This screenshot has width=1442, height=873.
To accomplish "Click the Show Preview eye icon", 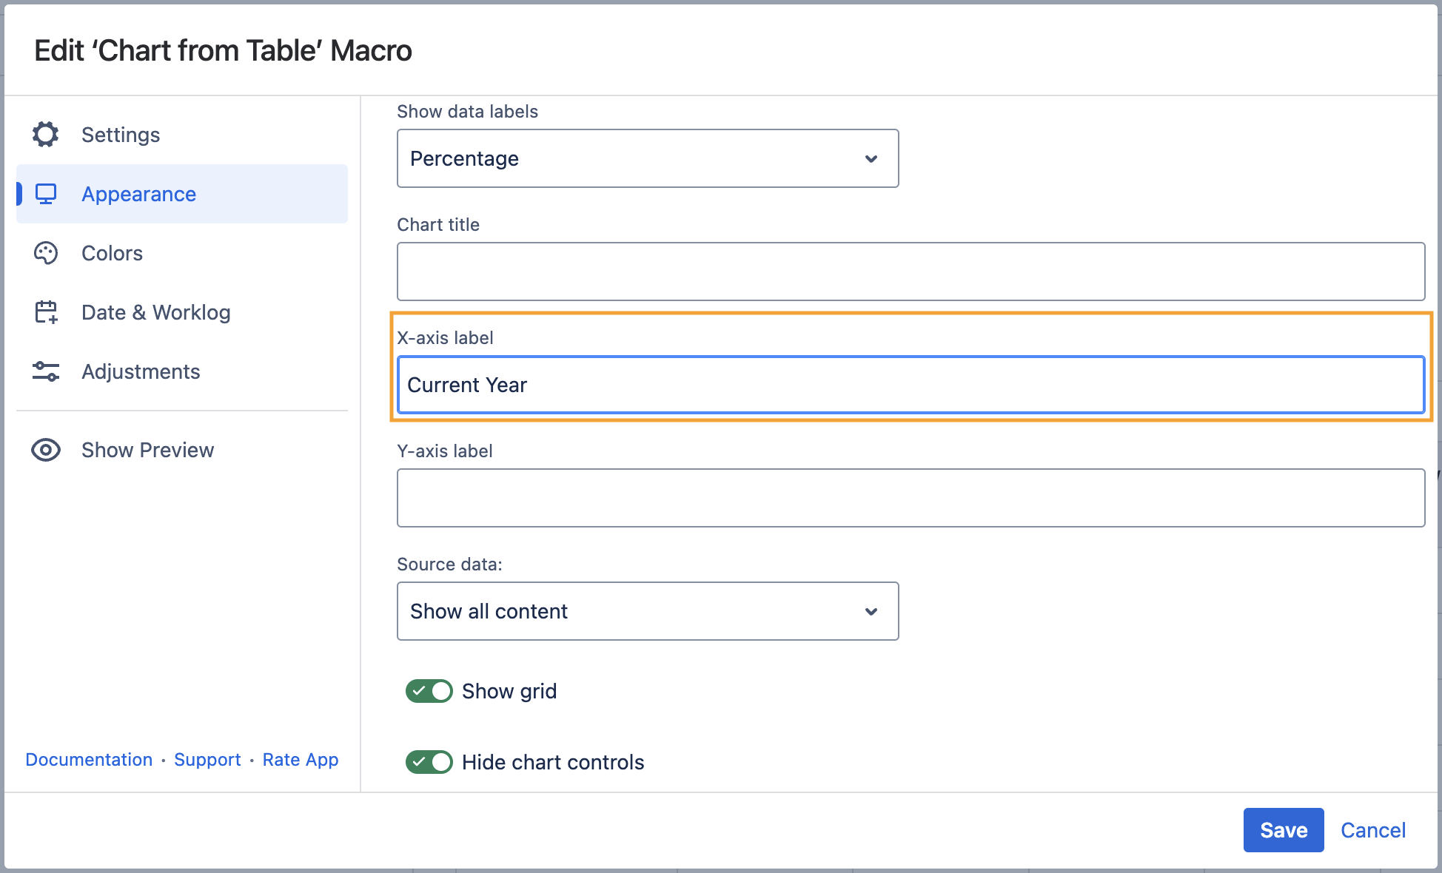I will click(x=46, y=450).
